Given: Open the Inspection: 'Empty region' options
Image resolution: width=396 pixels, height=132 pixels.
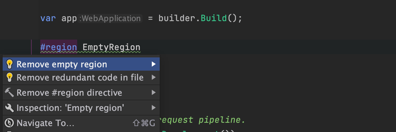Looking at the screenshot, I should click(x=70, y=108).
